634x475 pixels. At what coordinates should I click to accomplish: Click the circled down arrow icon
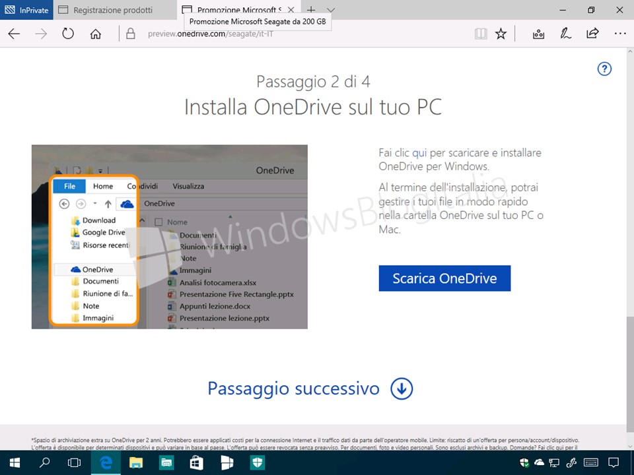coord(402,389)
